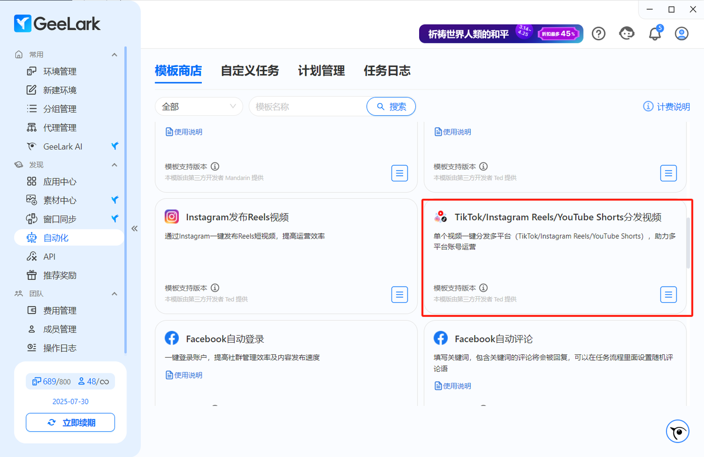
Task: Click info icon beside TikTok card 模板支持版本
Action: [483, 288]
